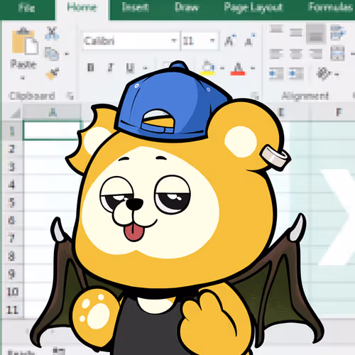
Task: Click the Center alignment icon
Action: tap(296, 54)
